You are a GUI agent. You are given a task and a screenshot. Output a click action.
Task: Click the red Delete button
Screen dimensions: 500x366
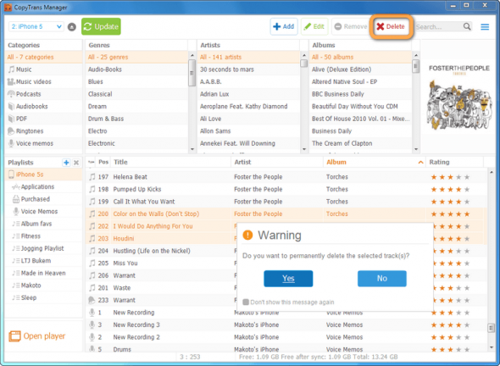[x=391, y=26]
